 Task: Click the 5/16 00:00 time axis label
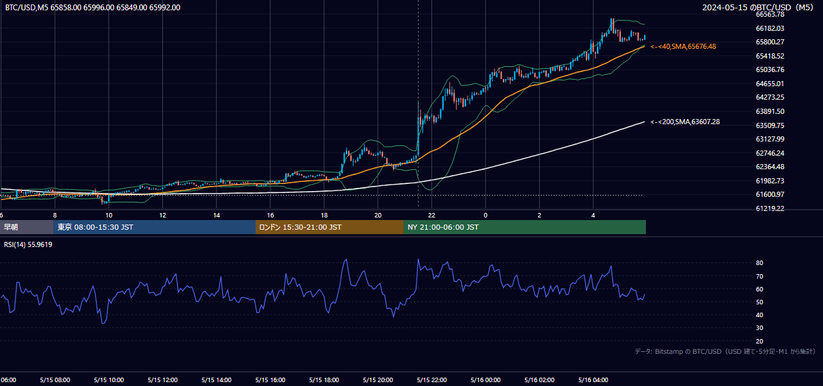[486, 380]
